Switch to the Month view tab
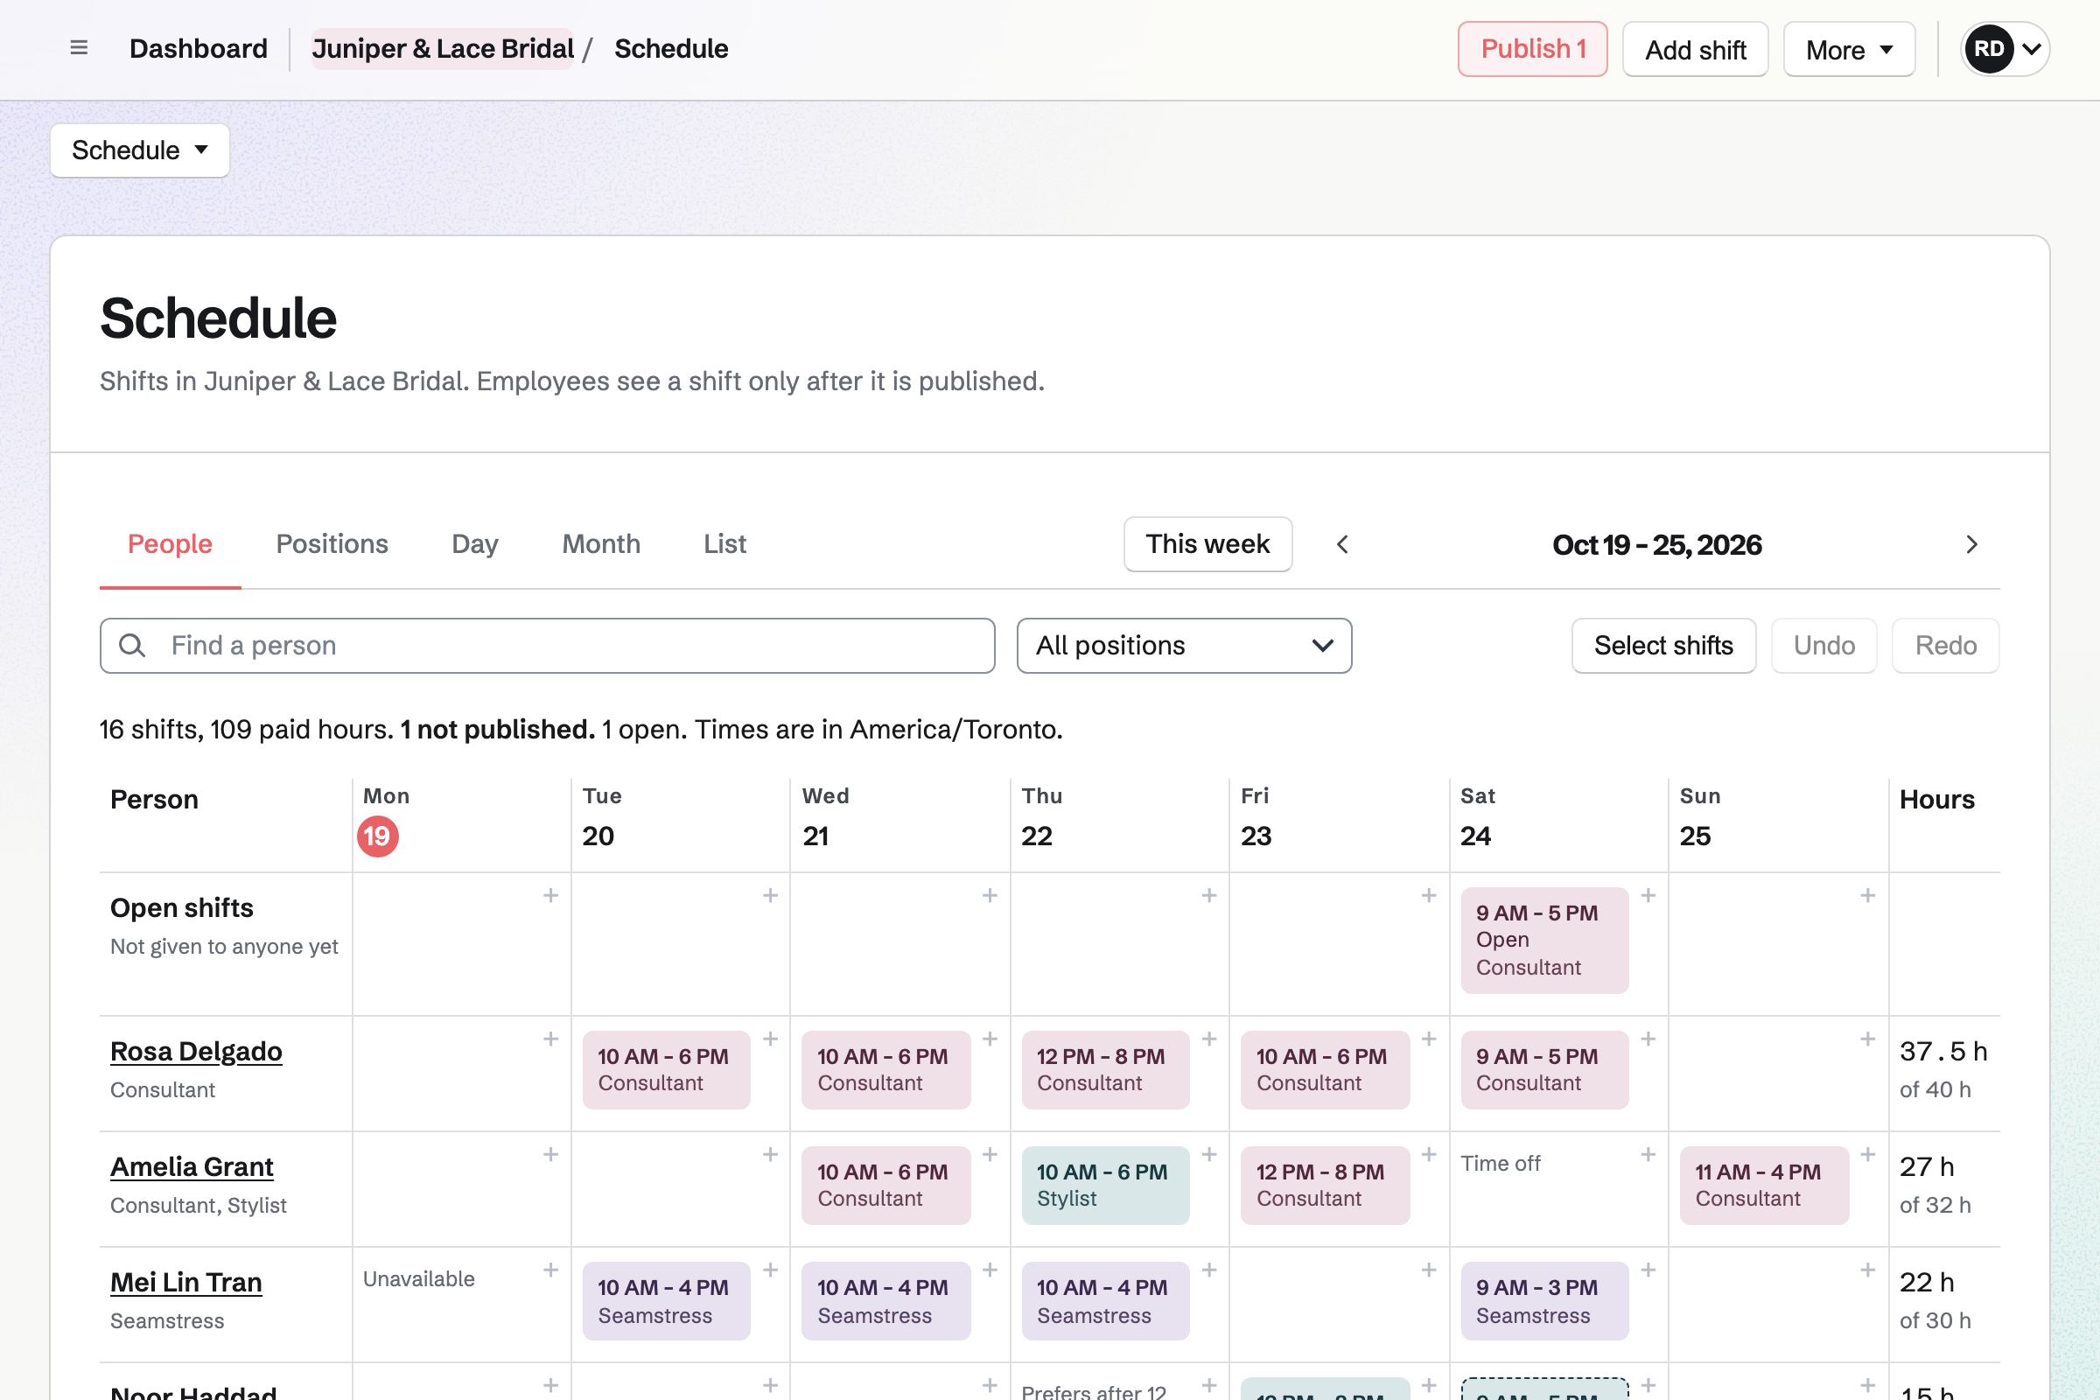 [601, 543]
